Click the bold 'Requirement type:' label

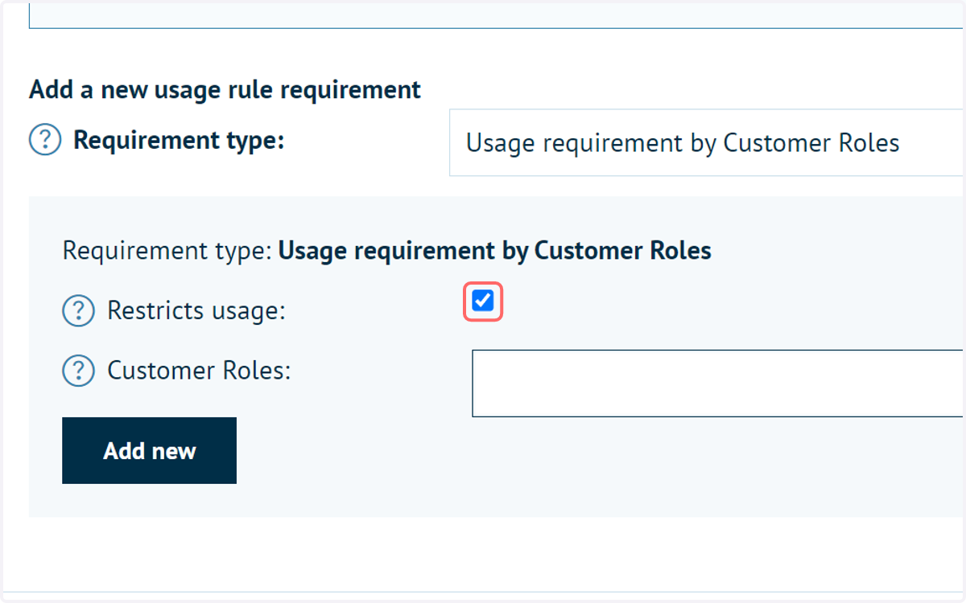[x=179, y=141]
